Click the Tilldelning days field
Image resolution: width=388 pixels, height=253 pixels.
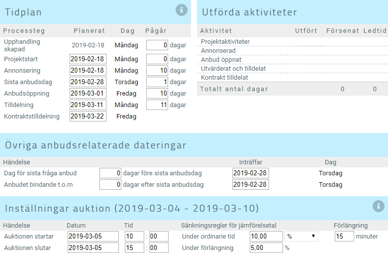tap(157, 105)
